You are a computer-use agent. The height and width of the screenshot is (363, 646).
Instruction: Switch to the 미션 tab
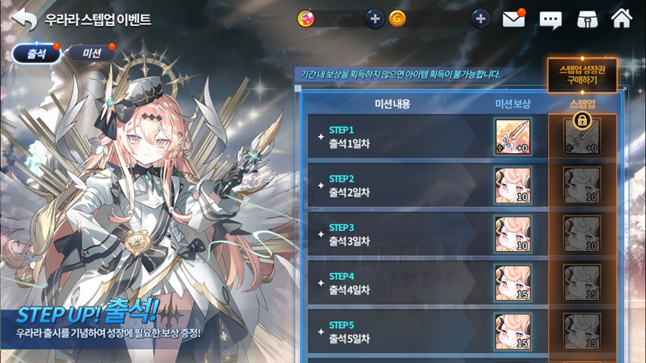91,53
